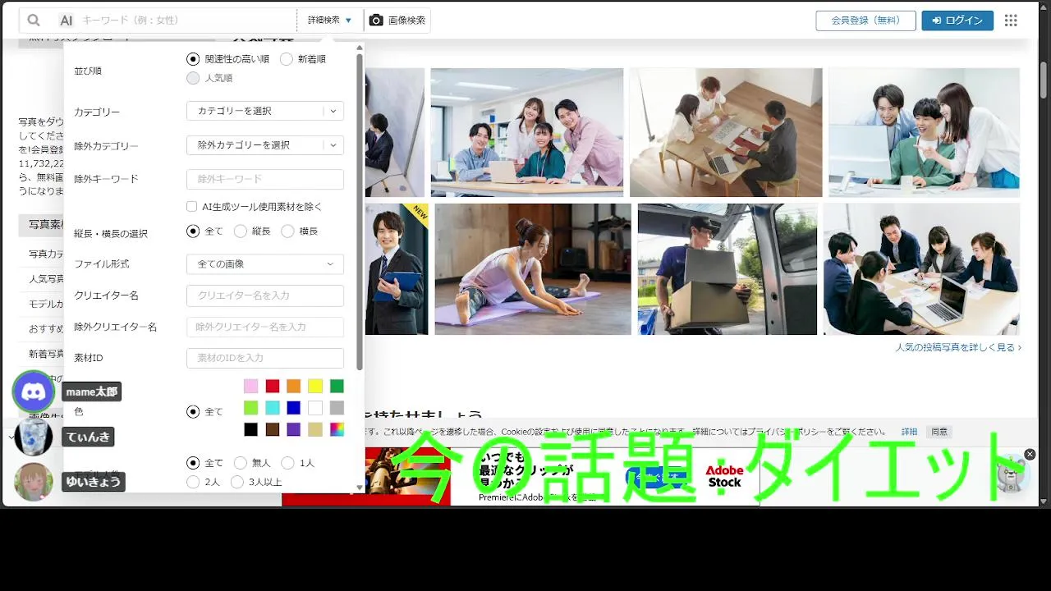Click 会員登録（無料） button
The width and height of the screenshot is (1051, 591).
pos(865,21)
